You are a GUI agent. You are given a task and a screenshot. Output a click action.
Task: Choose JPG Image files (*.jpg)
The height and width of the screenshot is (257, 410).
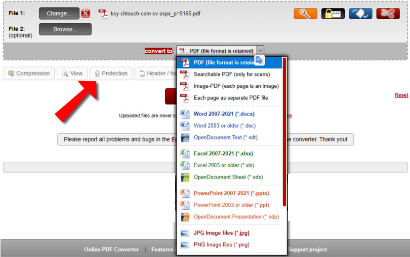(230, 233)
